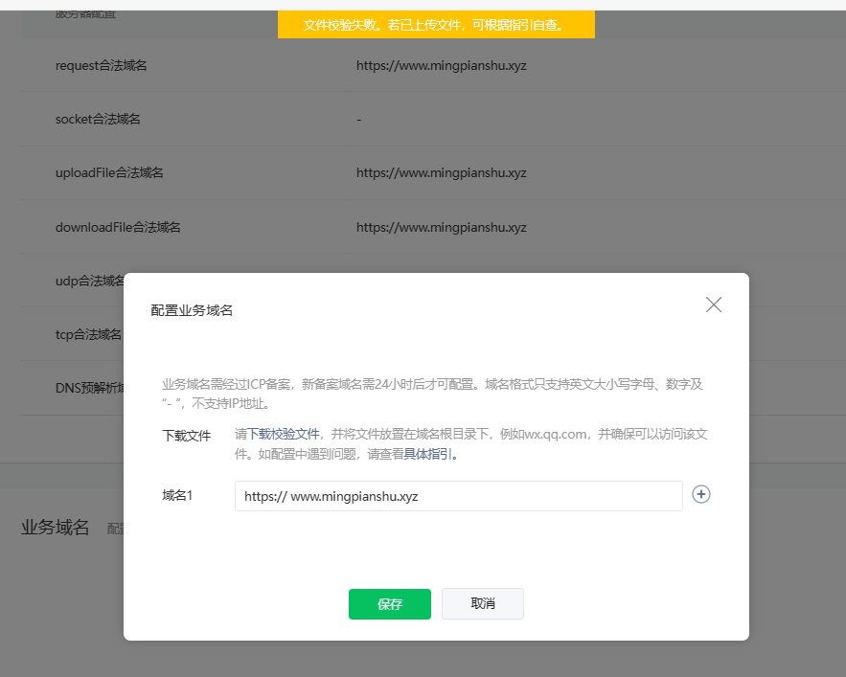The height and width of the screenshot is (677, 846).
Task: Click the 文件校验失败 warning banner
Action: click(436, 25)
